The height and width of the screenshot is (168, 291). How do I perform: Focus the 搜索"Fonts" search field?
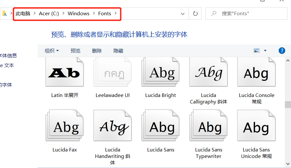[246, 13]
